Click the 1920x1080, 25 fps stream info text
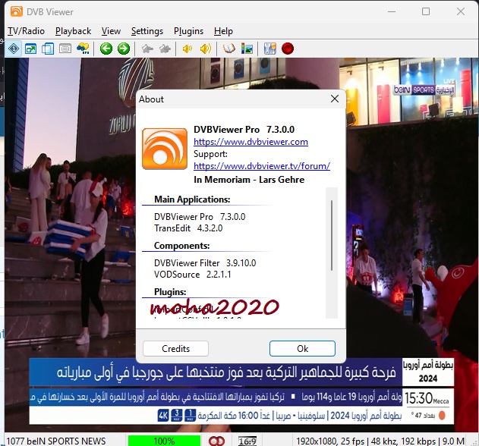The width and height of the screenshot is (479, 446). click(x=380, y=441)
